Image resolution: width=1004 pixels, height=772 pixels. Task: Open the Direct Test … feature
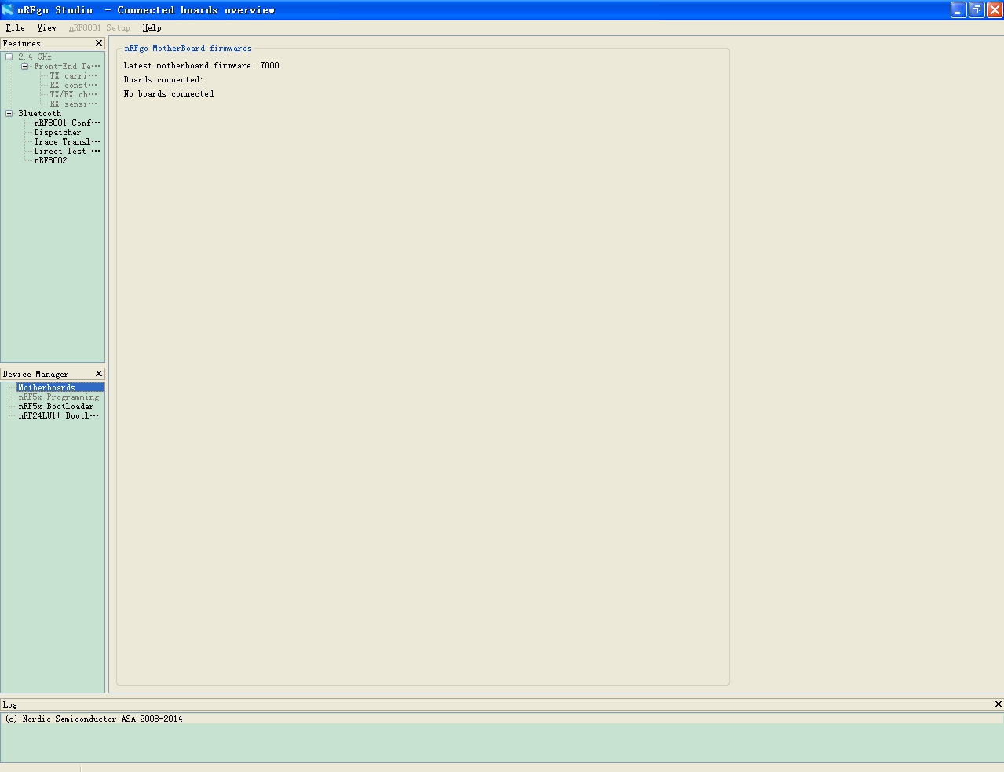click(68, 152)
